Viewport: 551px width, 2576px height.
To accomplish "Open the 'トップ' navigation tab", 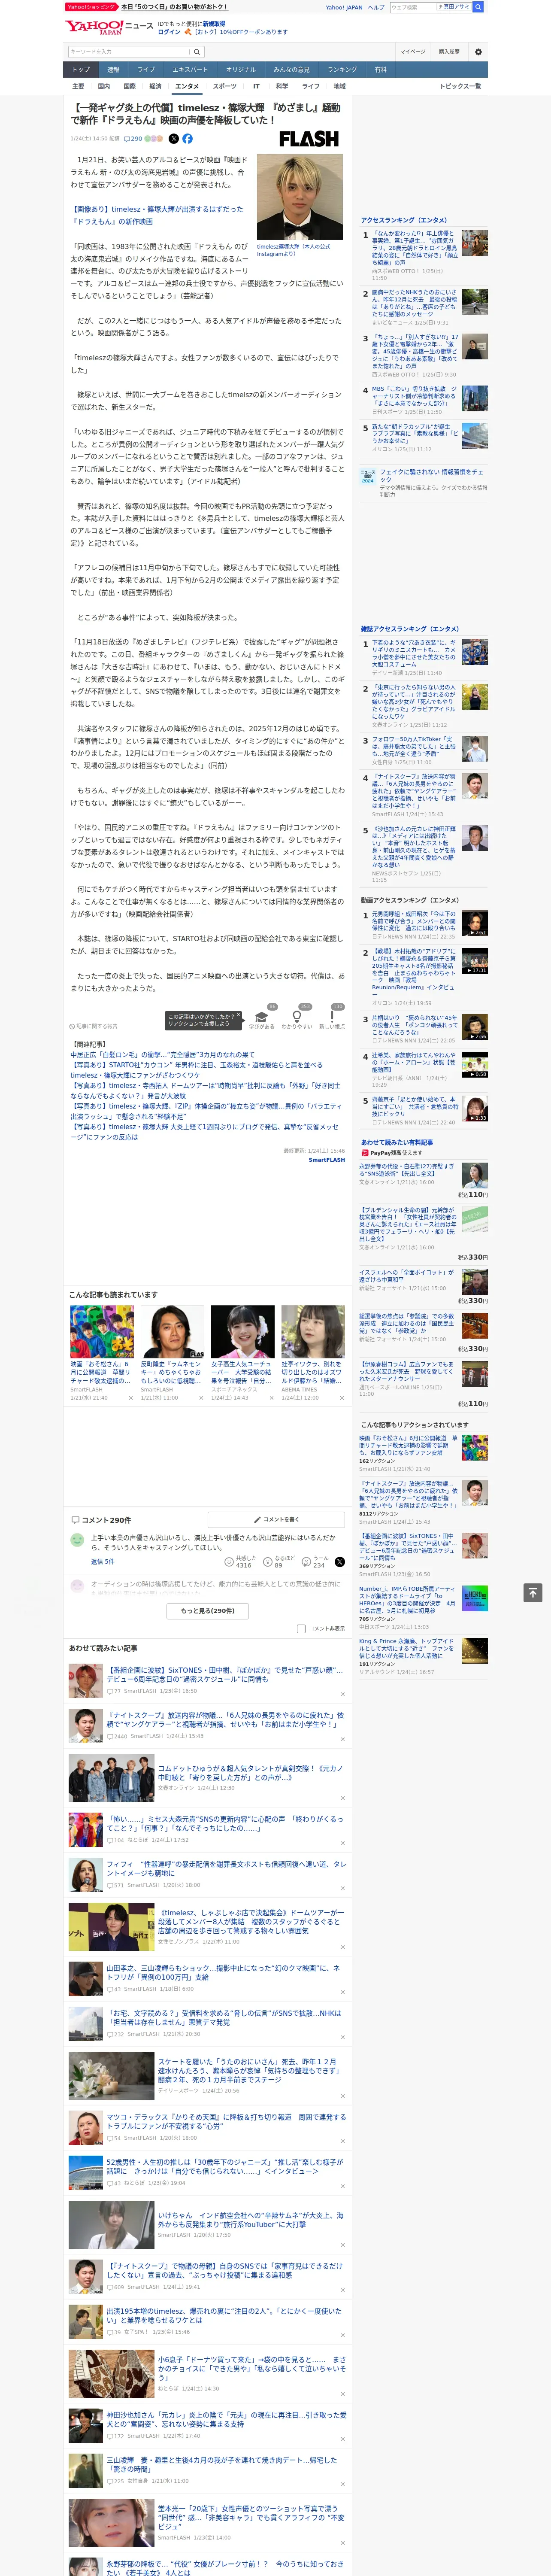I will (x=81, y=70).
